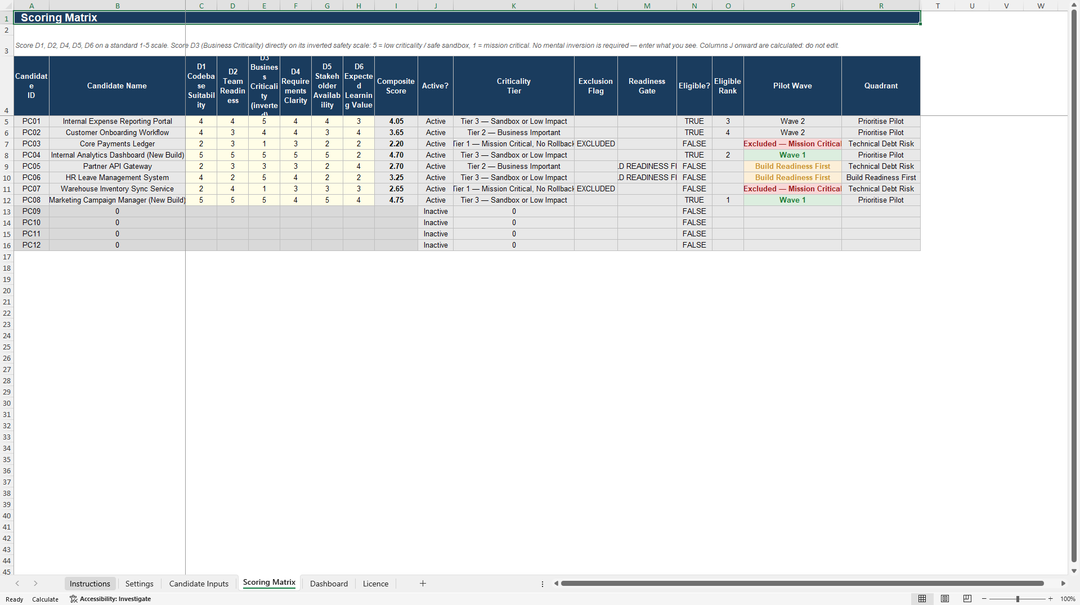Select PC12 candidate ID cell

click(32, 245)
